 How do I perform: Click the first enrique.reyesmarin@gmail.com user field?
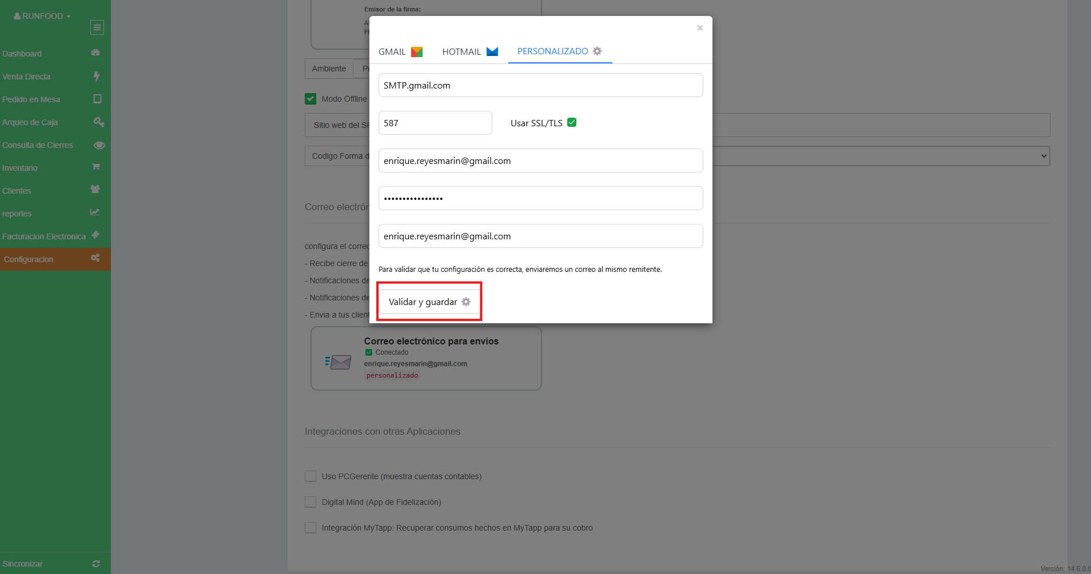[541, 160]
